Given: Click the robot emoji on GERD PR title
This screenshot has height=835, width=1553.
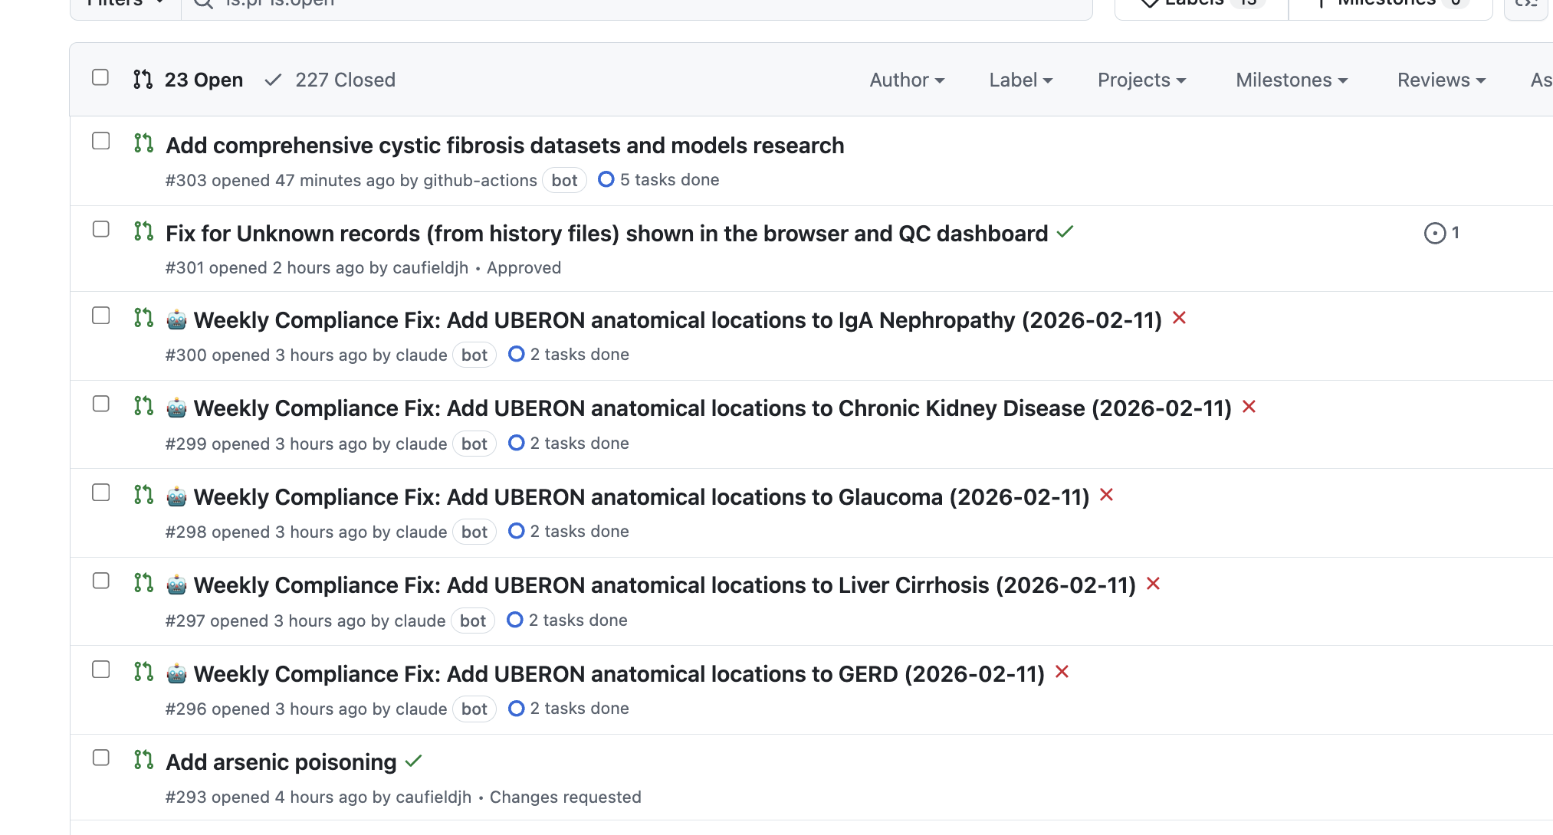Looking at the screenshot, I should pos(176,673).
